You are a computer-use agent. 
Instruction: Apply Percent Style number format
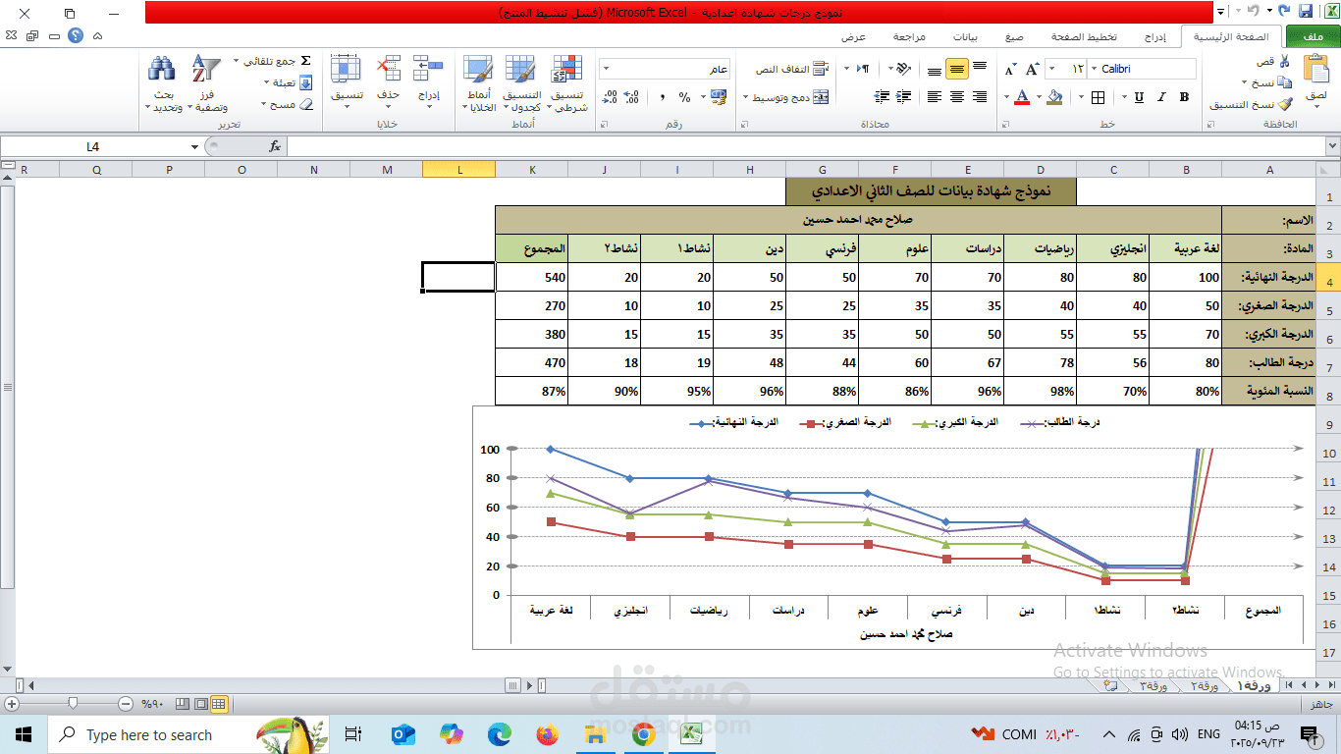(685, 97)
